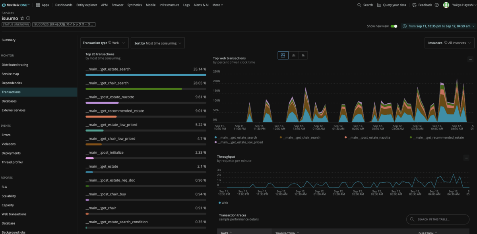This screenshot has width=477, height=234.
Task: Go to Browser in top navigation
Action: [117, 5]
